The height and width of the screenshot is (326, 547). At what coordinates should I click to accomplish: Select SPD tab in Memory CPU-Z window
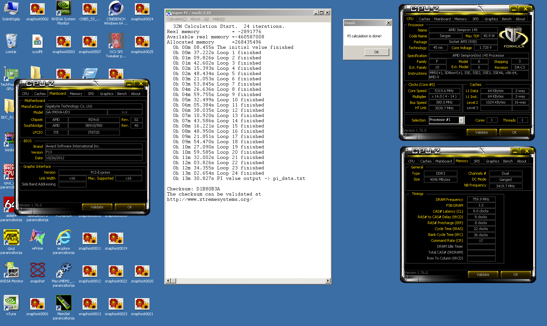pos(477,161)
